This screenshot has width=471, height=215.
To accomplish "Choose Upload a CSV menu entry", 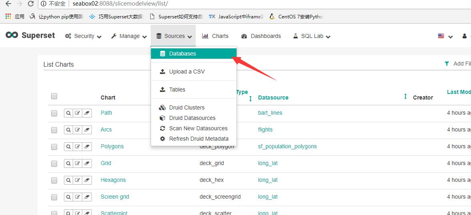I will [x=194, y=72].
